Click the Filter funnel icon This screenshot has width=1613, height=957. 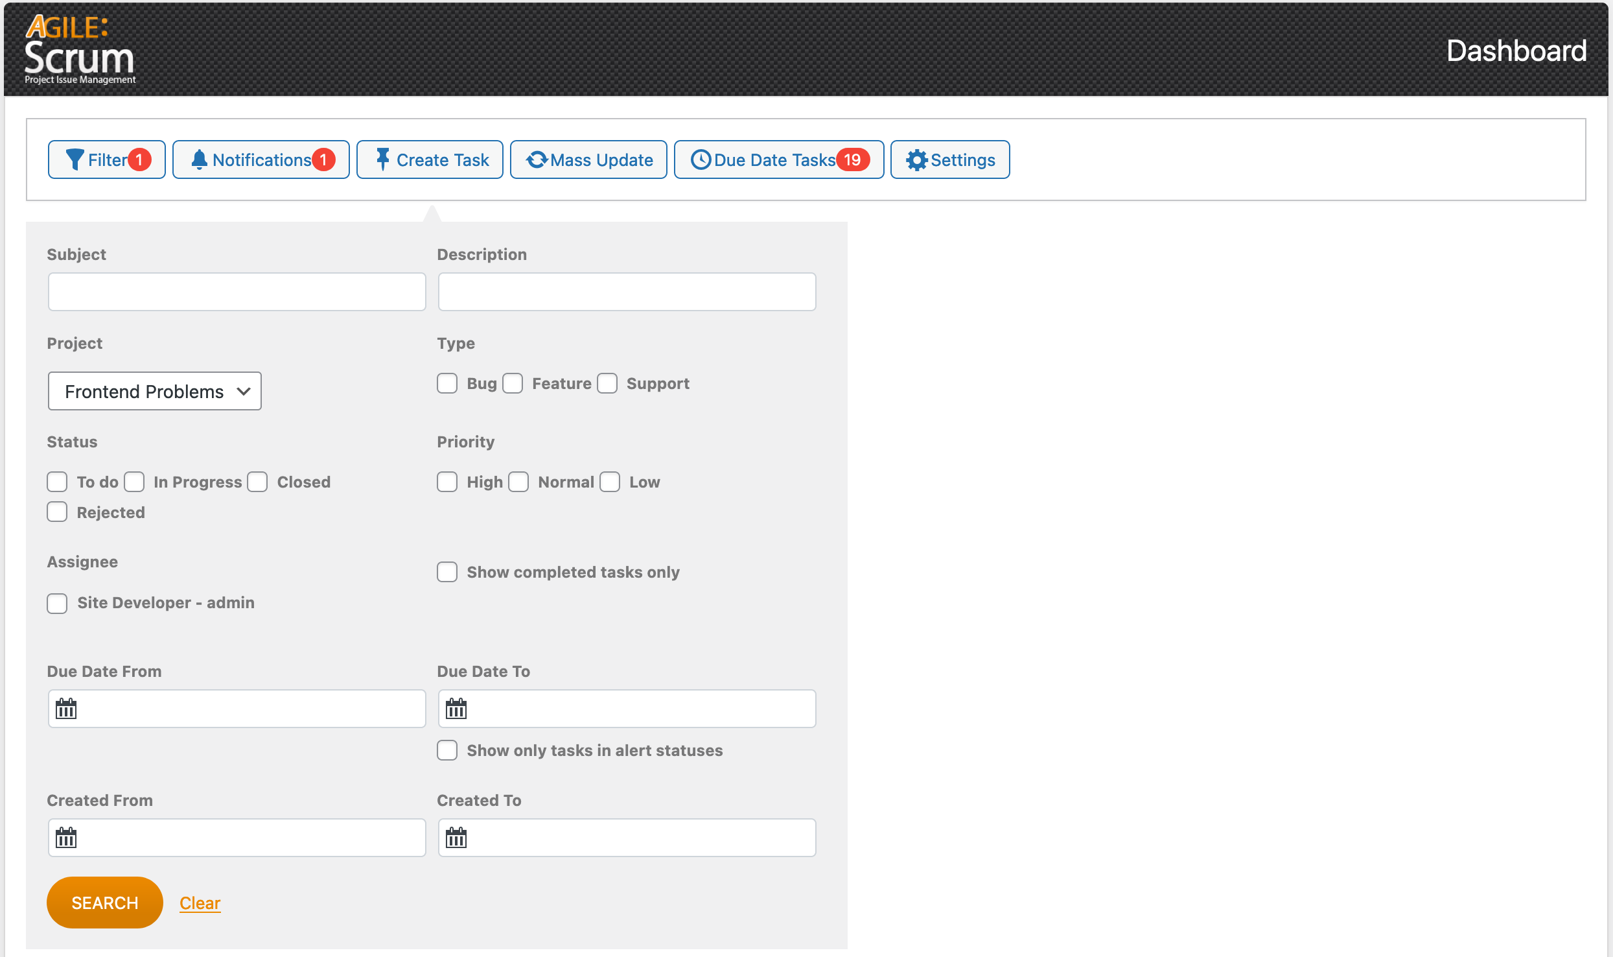[75, 159]
